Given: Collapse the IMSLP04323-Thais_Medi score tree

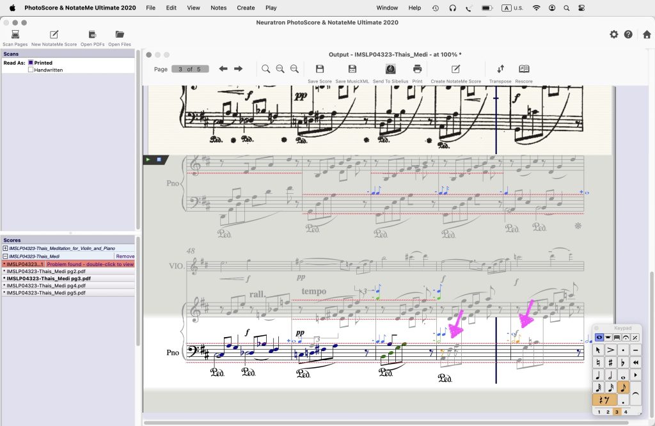Looking at the screenshot, I should (x=5, y=256).
